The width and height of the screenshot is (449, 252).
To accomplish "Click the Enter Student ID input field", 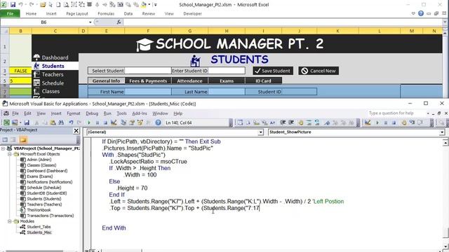I will pos(227,71).
